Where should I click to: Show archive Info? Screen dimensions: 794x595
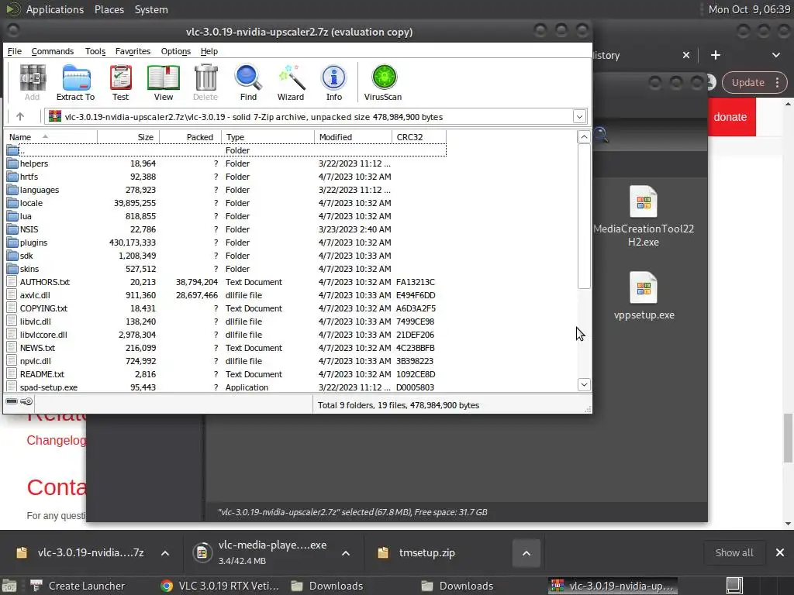(x=333, y=82)
